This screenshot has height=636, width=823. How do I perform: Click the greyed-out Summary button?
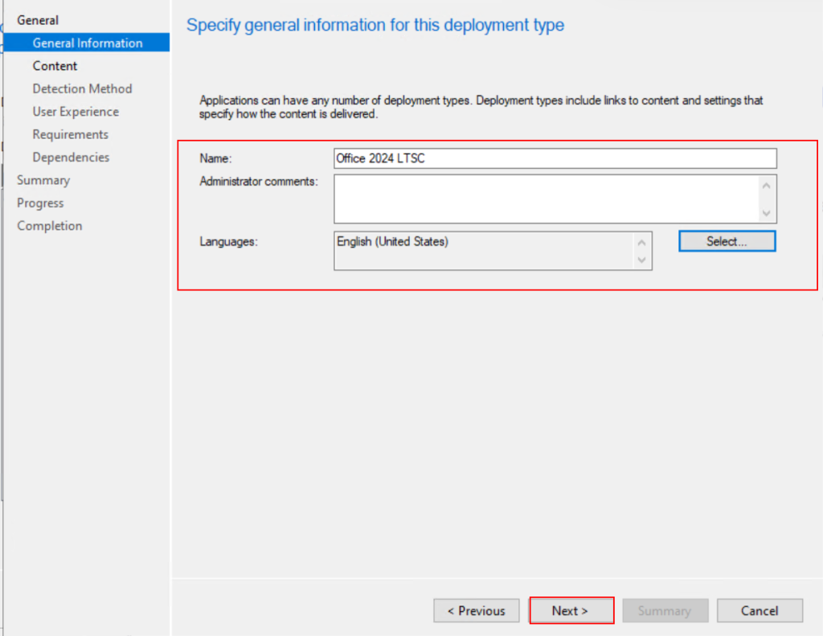(x=664, y=611)
